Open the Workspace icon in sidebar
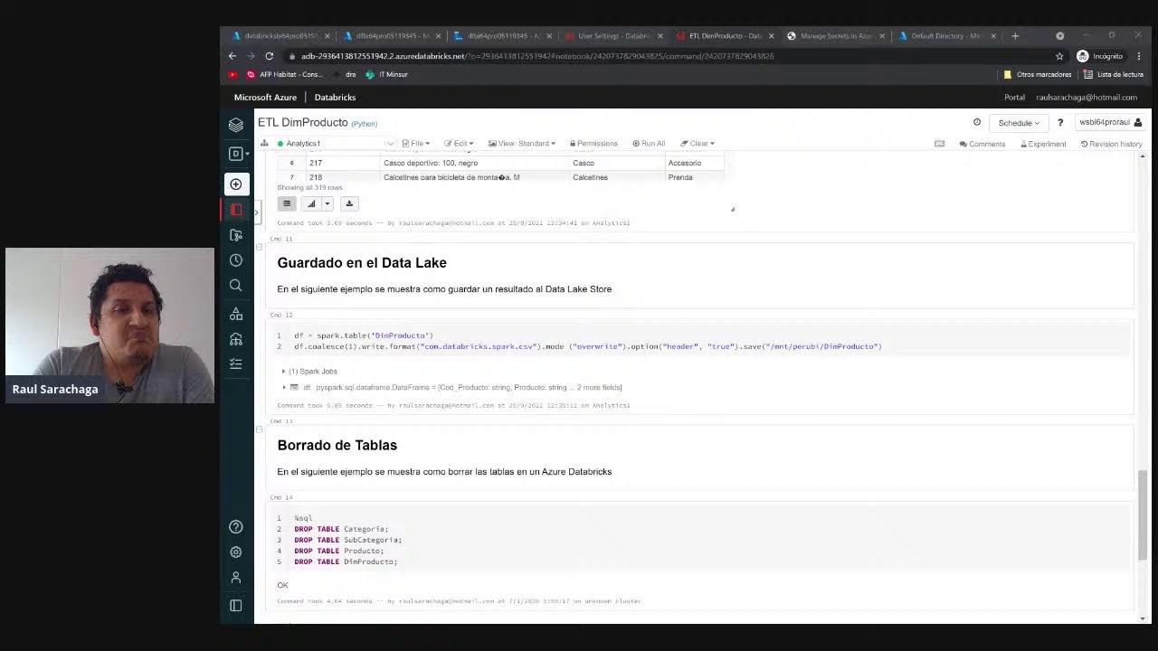 (x=236, y=210)
